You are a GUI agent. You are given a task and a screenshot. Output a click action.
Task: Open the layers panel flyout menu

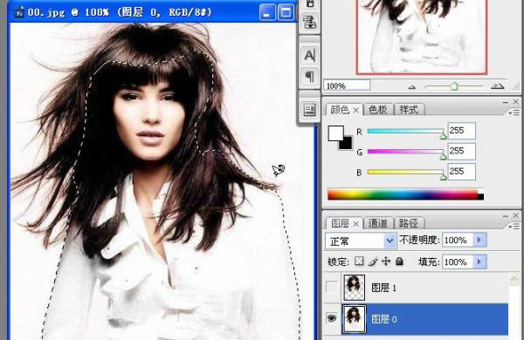click(514, 227)
